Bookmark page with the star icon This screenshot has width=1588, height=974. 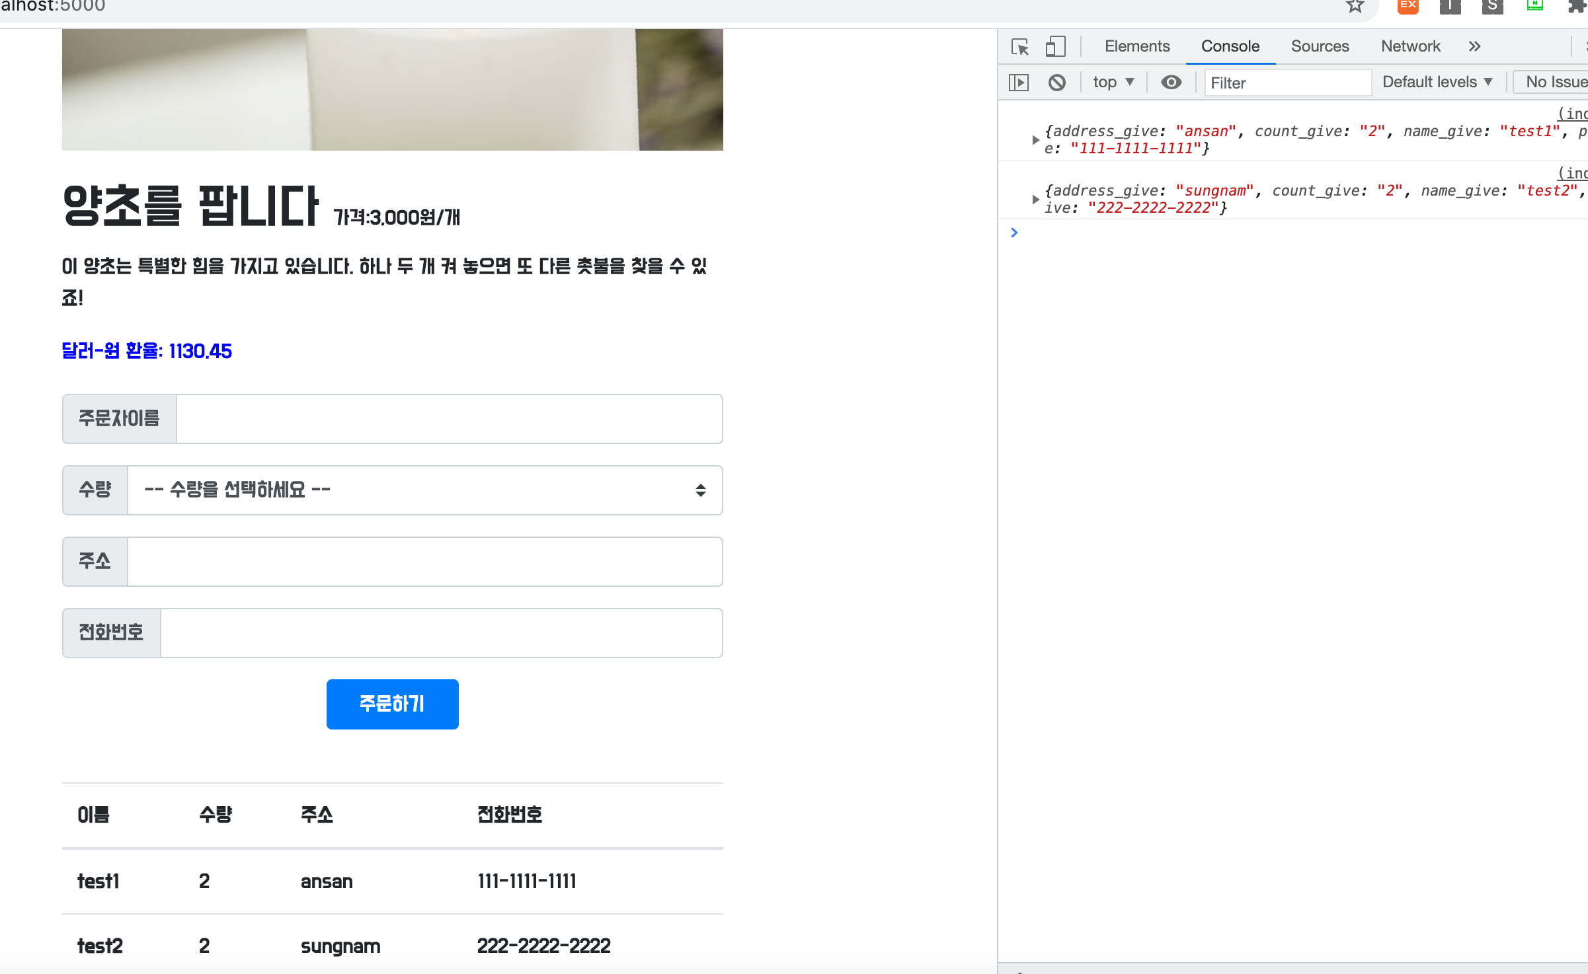[x=1355, y=7]
